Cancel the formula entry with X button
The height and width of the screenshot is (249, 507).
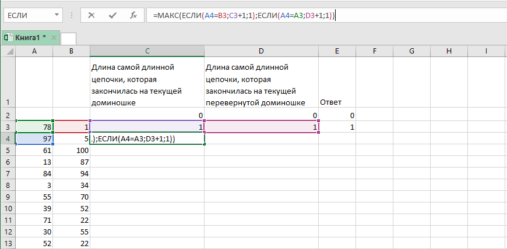(91, 16)
